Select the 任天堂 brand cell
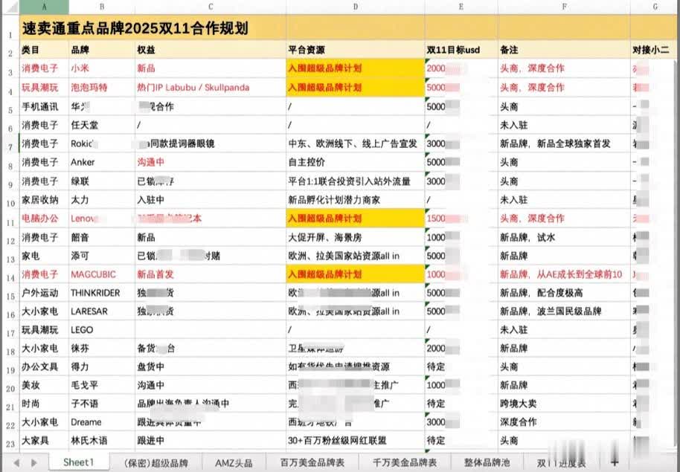 coord(102,126)
